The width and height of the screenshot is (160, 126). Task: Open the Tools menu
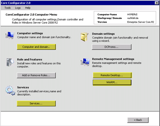point(8,8)
